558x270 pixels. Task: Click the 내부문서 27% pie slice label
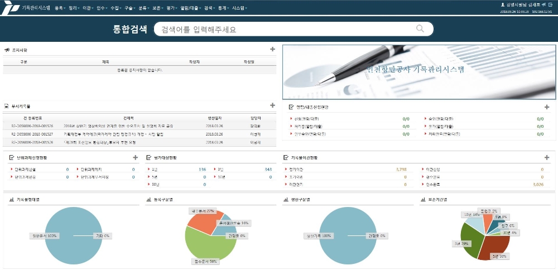coord(203,211)
